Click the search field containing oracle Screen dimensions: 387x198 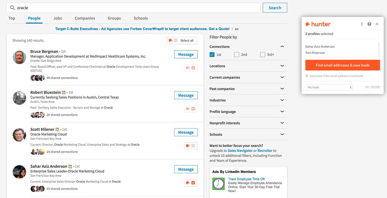[134, 8]
